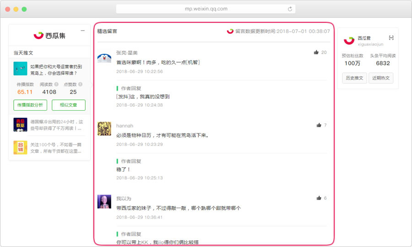Click comment 带西瓜家的妹子
The height and width of the screenshot is (247, 412).
(179, 208)
